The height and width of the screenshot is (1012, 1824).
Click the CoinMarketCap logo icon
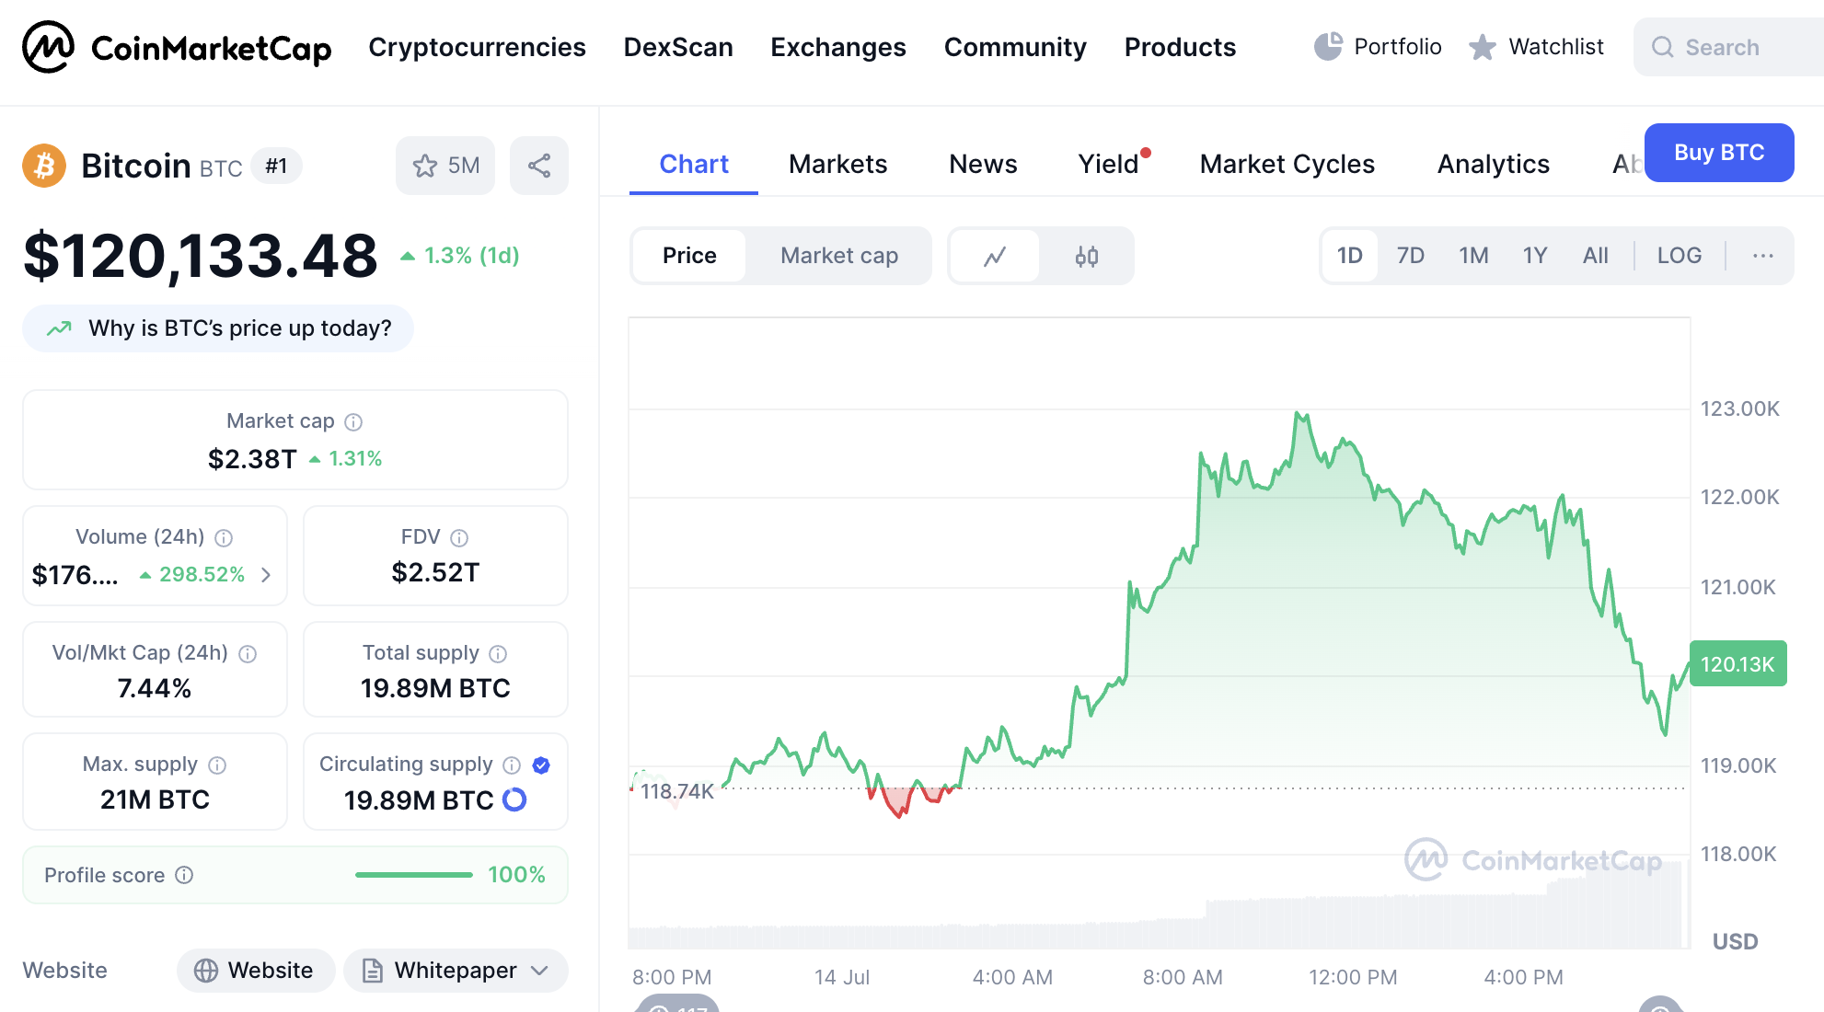click(48, 47)
